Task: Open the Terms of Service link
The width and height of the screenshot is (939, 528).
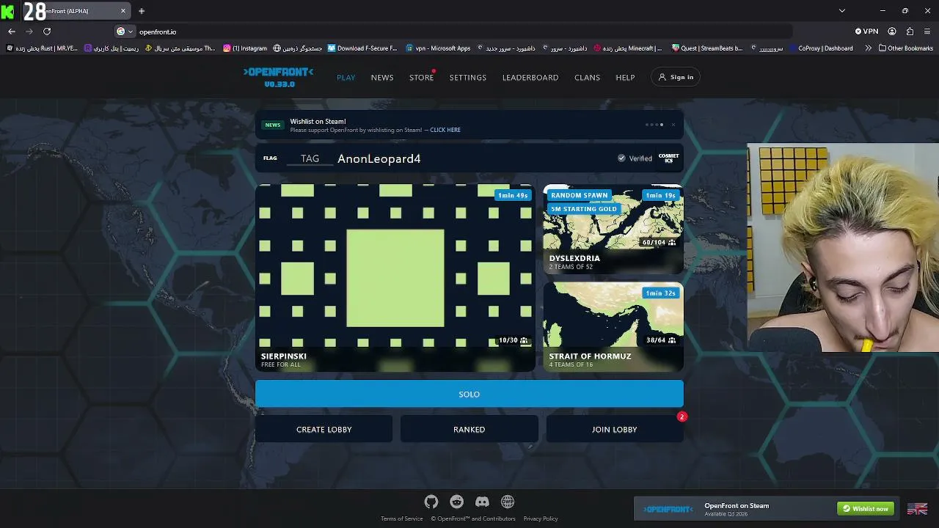Action: click(402, 518)
